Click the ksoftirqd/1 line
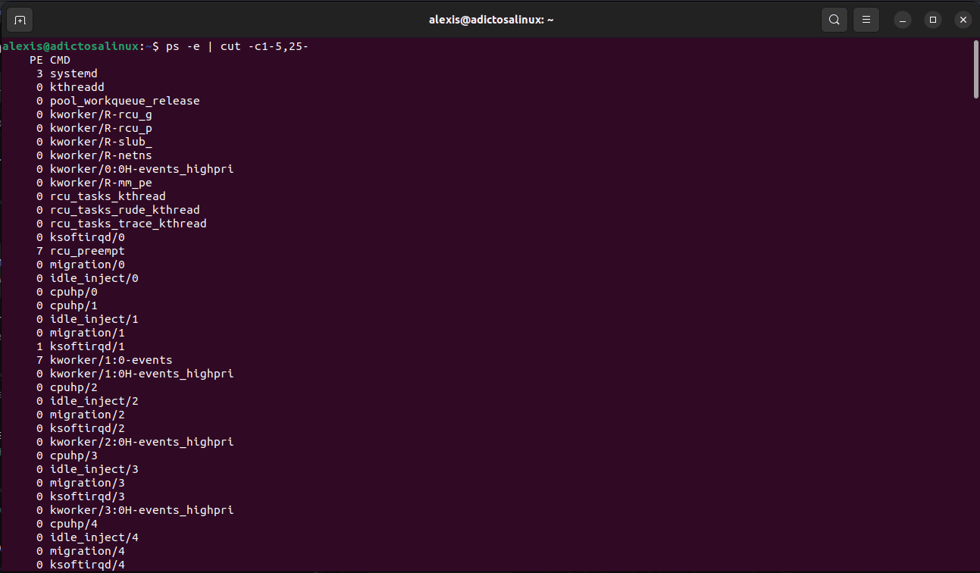Viewport: 980px width, 573px height. pyautogui.click(x=80, y=346)
